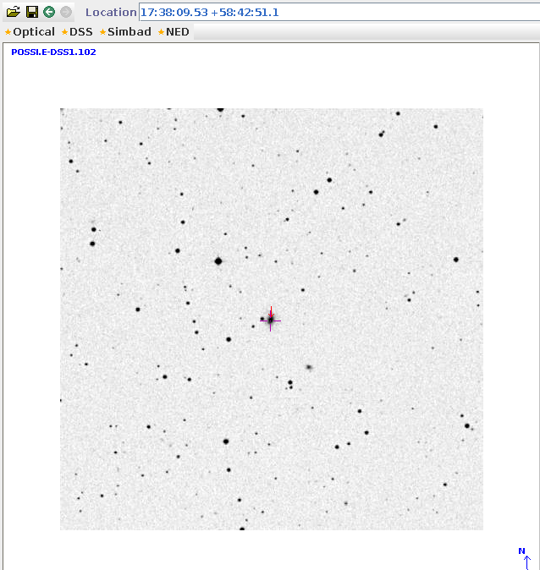This screenshot has width=540, height=570.
Task: Click the magenta crosshair reticle on central star
Action: (x=270, y=321)
